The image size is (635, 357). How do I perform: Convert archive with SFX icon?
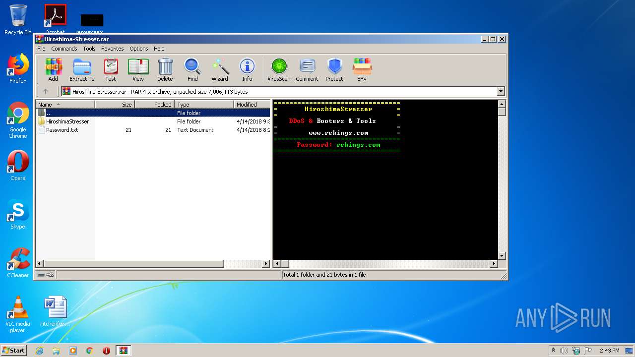point(362,69)
